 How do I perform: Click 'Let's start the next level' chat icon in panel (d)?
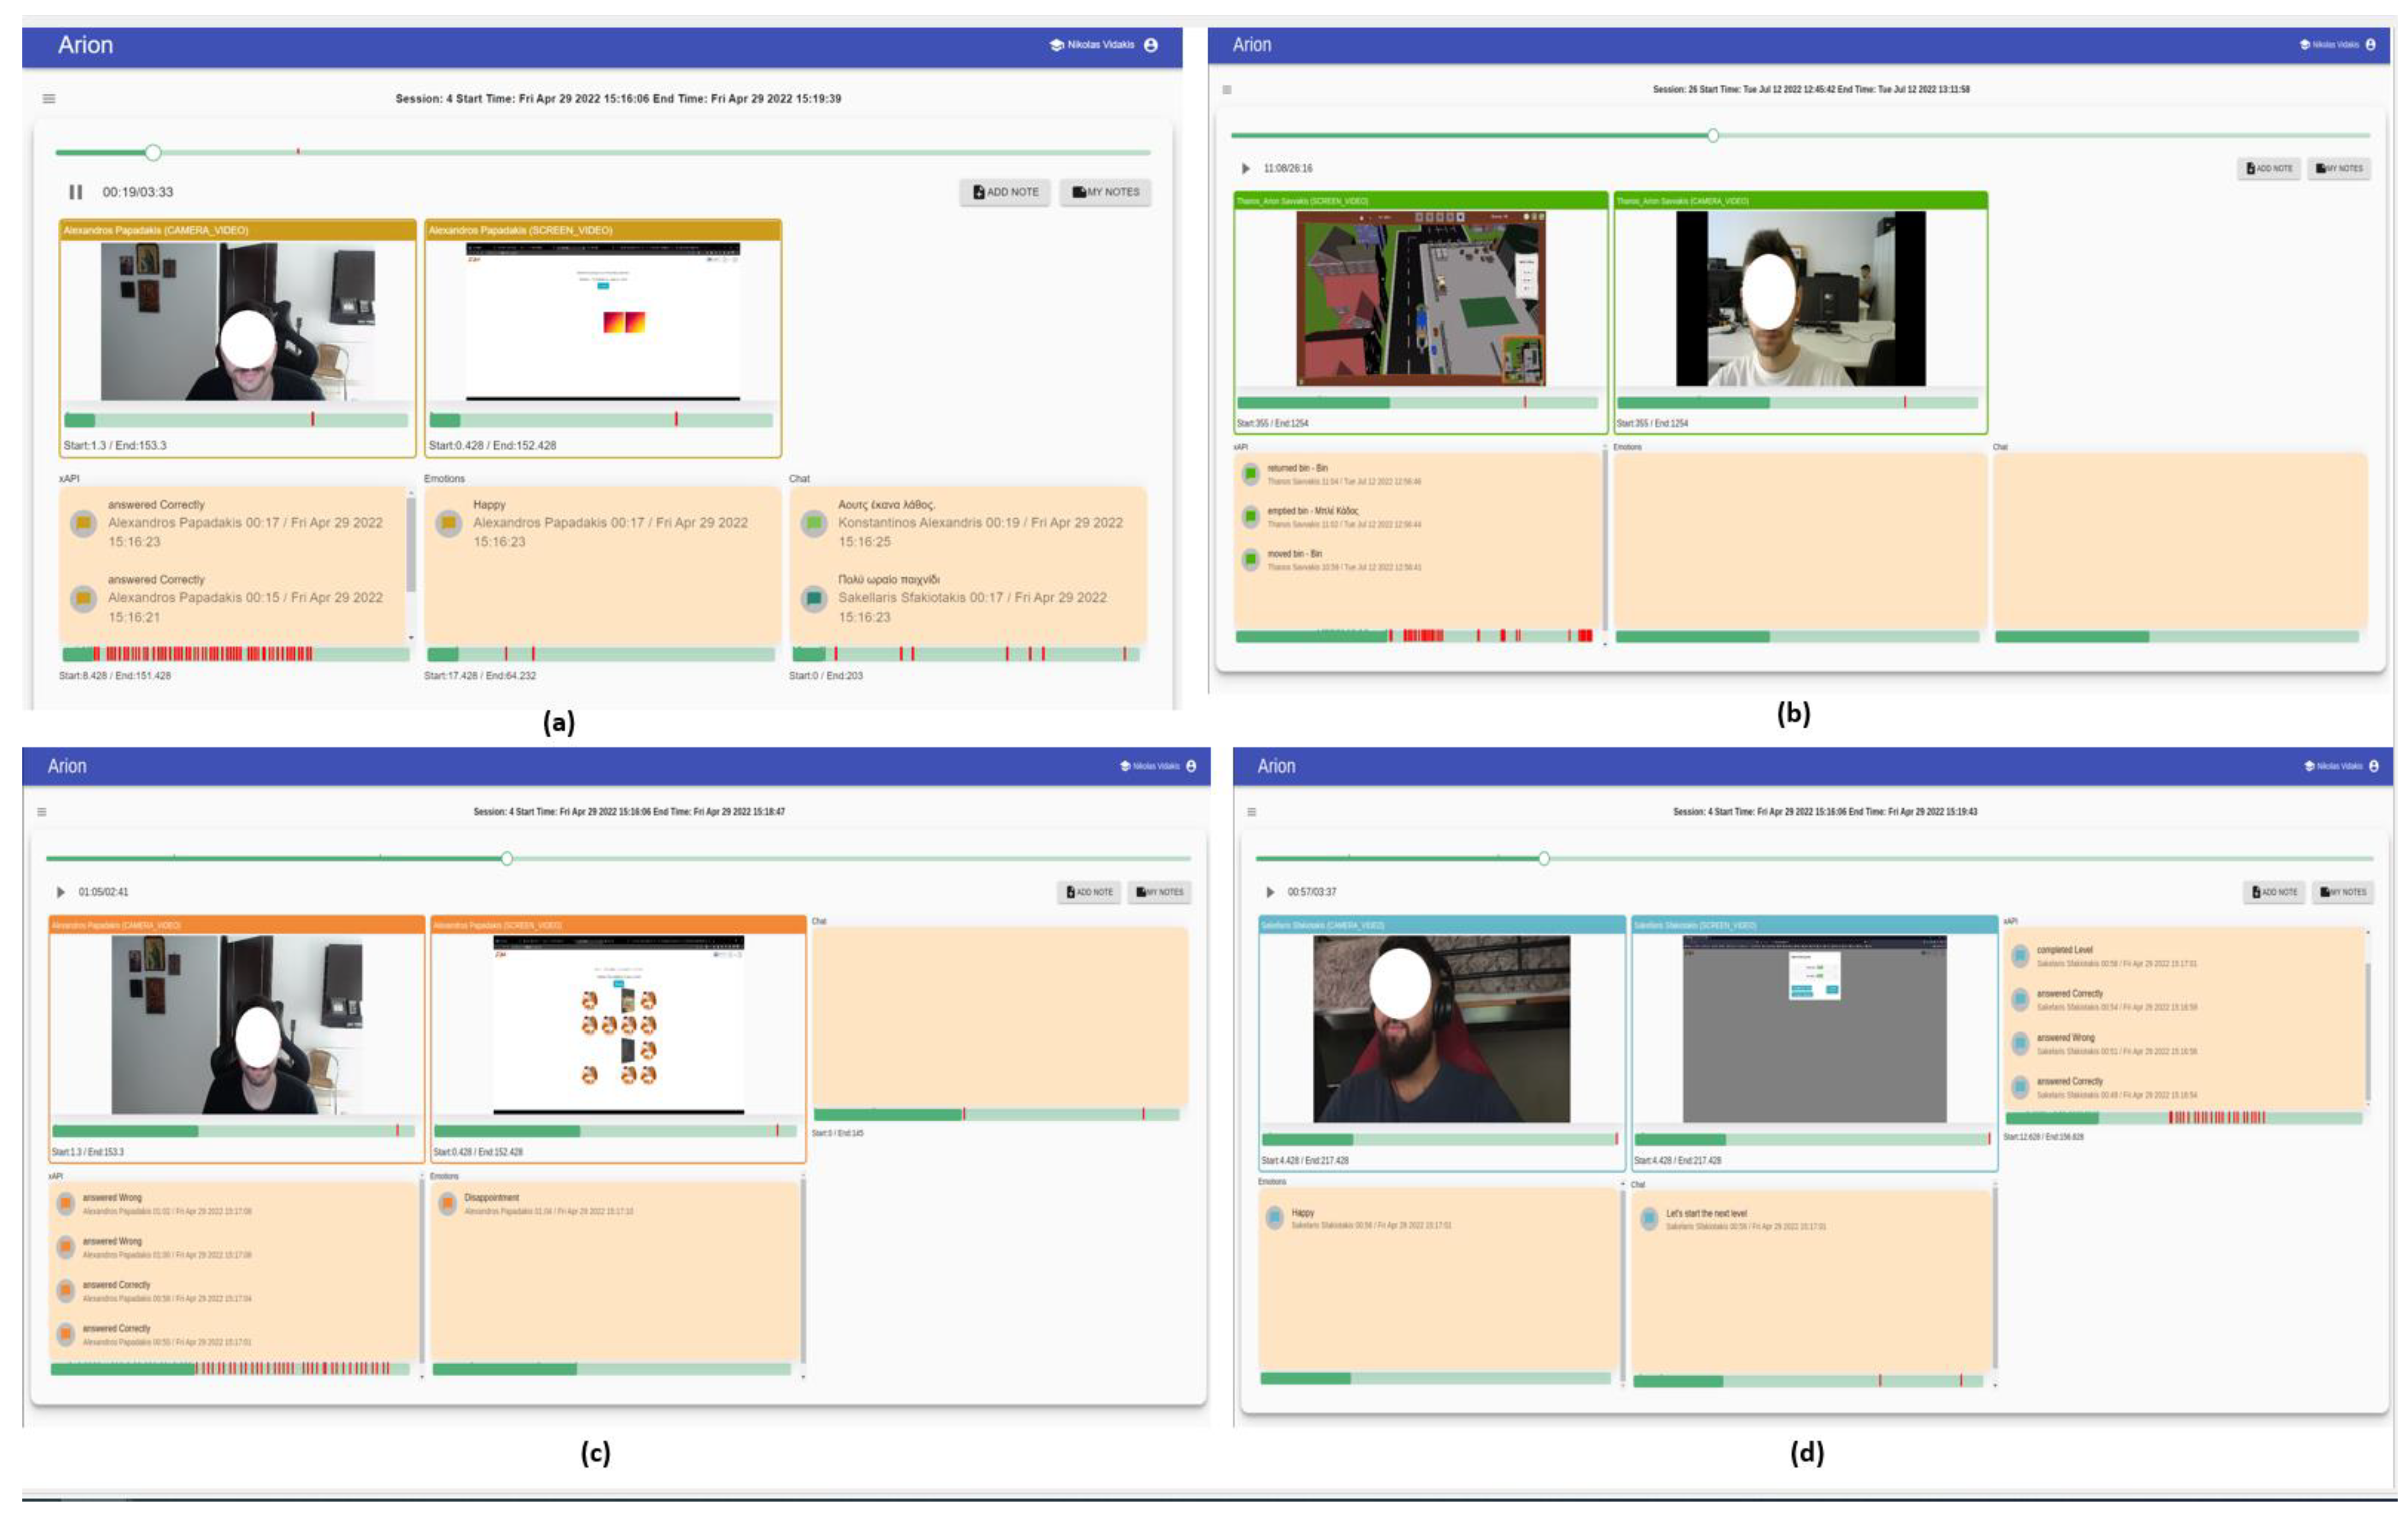[x=1650, y=1219]
